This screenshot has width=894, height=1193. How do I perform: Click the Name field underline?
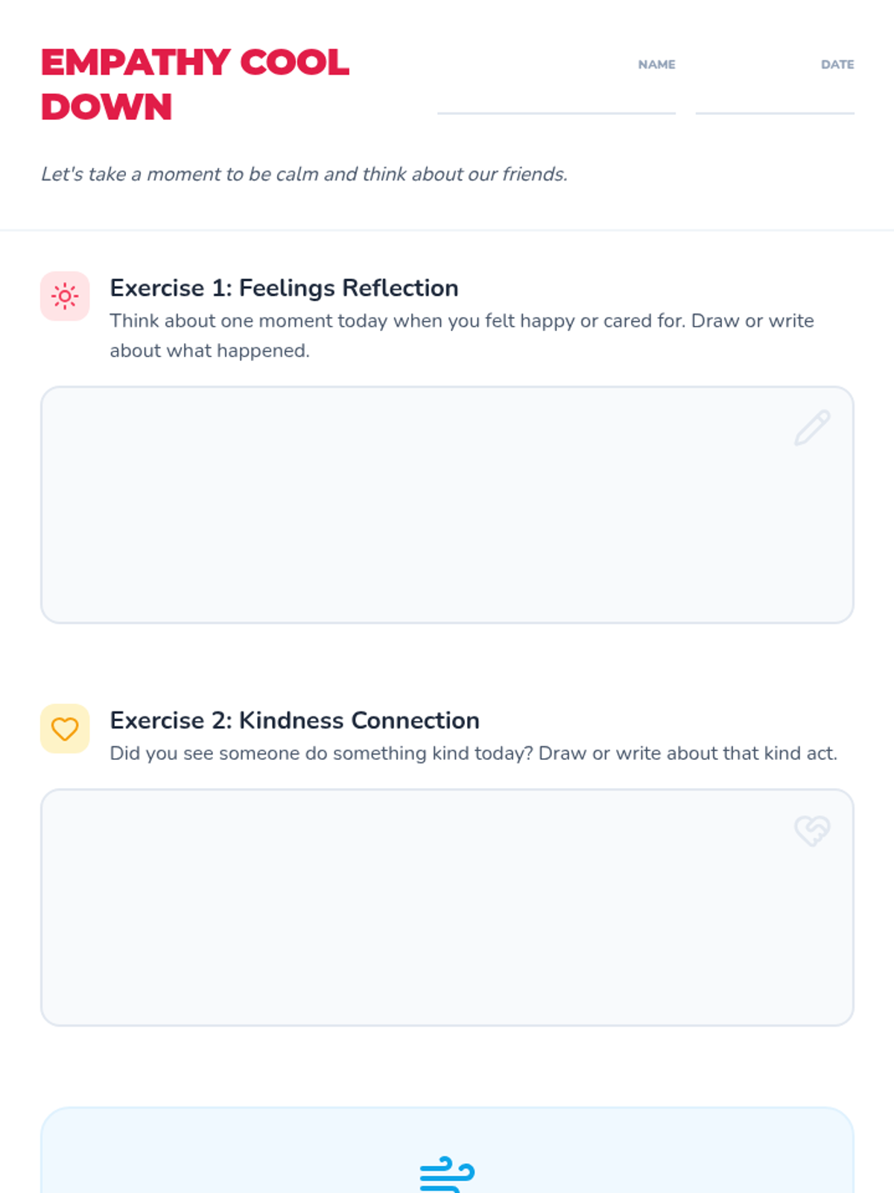pos(556,112)
